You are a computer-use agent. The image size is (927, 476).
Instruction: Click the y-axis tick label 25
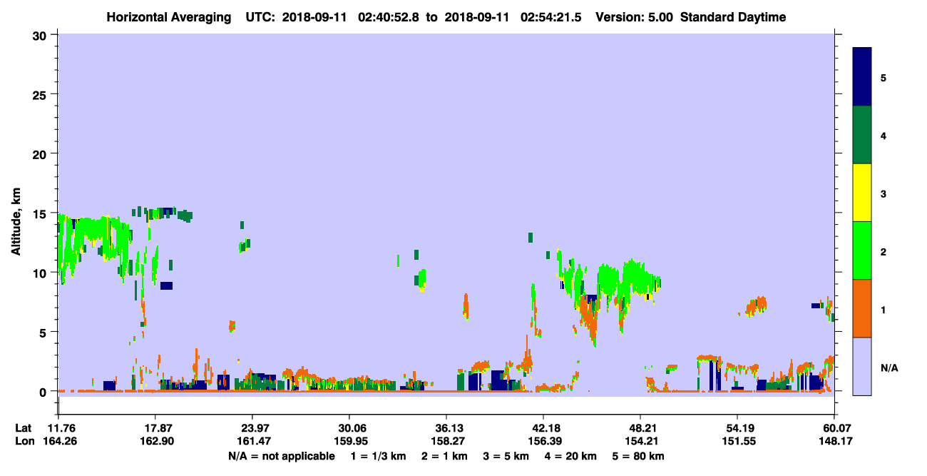41,94
